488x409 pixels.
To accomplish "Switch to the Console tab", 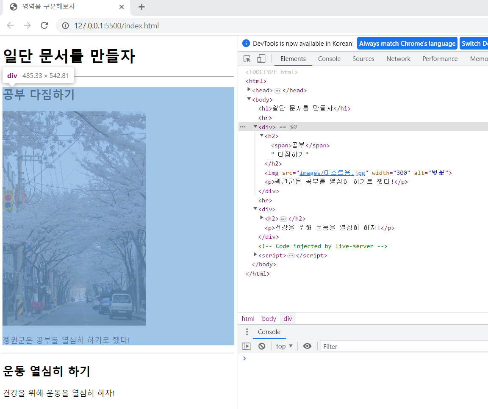I will pos(329,59).
